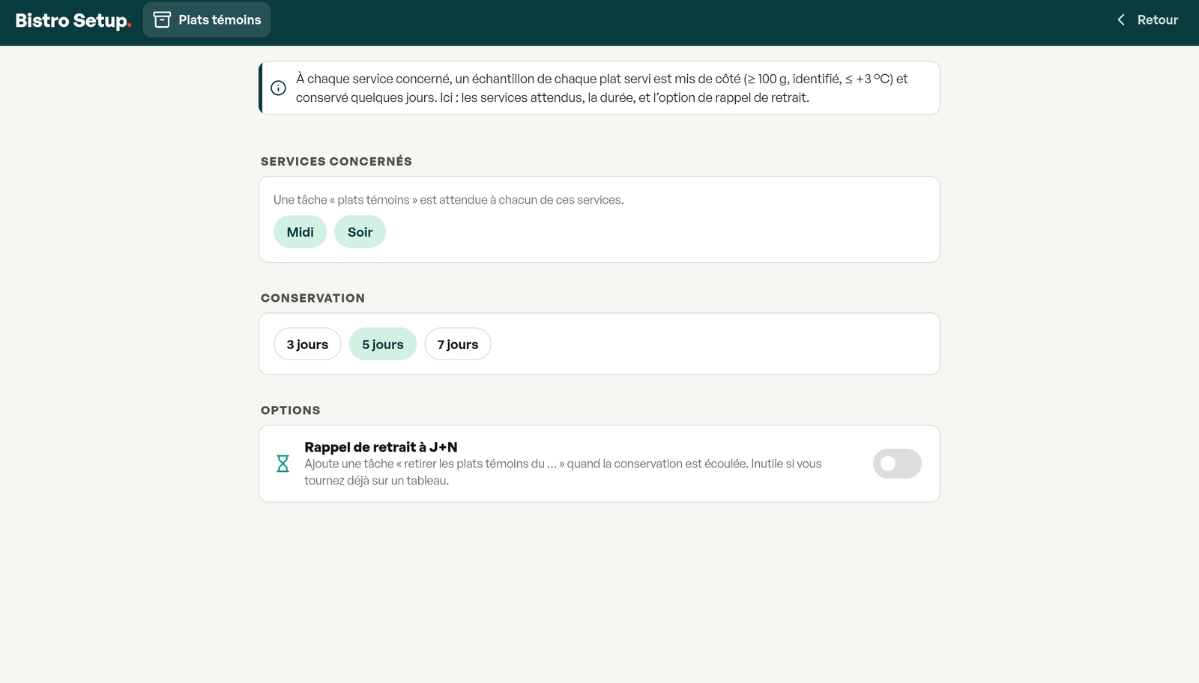Click the back chevron icon beside Retour
The width and height of the screenshot is (1199, 683).
(1121, 19)
